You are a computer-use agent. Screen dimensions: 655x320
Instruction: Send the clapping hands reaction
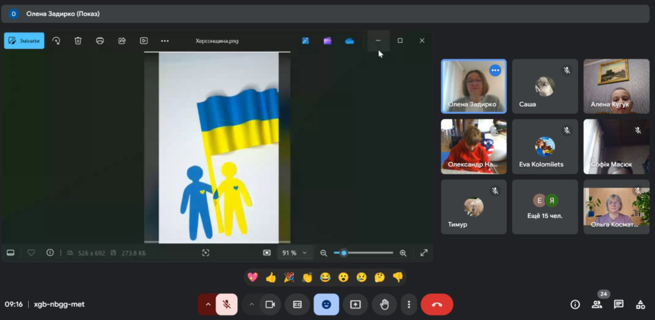[307, 277]
